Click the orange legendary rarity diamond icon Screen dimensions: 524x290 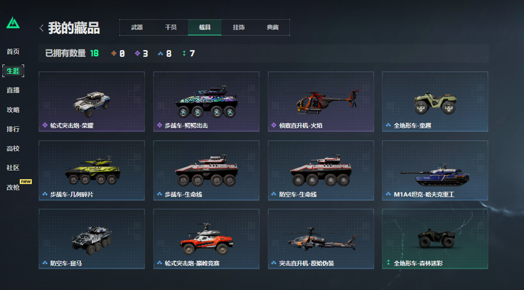point(114,53)
